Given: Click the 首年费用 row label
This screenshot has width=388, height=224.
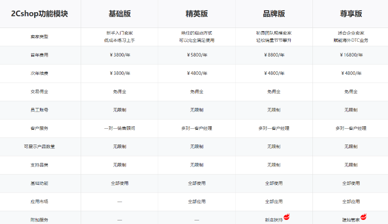Looking at the screenshot, I should pyautogui.click(x=39, y=55).
